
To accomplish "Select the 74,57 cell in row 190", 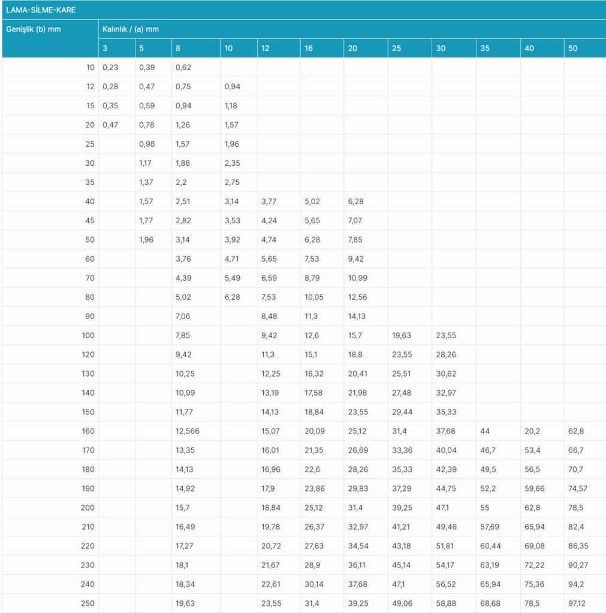I will coord(578,488).
